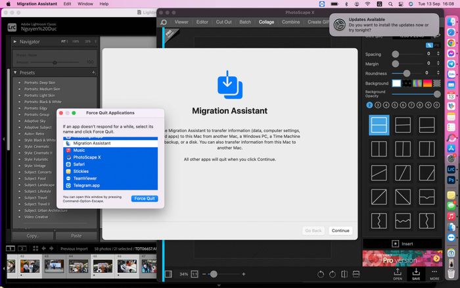Open Telegram from the Dock

[451, 64]
